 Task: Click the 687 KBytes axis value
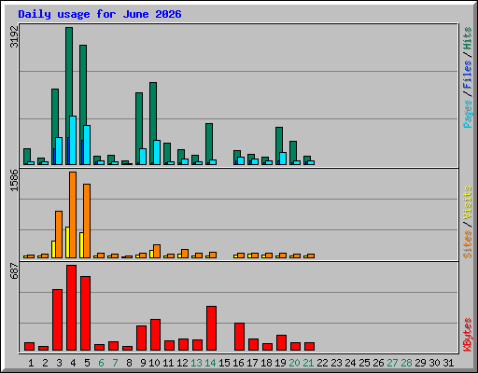14,270
